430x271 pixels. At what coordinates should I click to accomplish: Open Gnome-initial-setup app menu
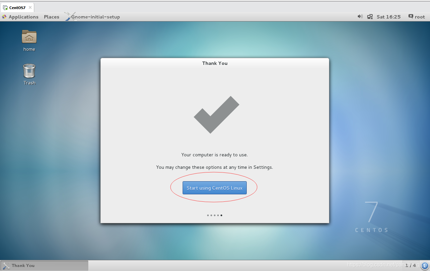click(x=95, y=17)
